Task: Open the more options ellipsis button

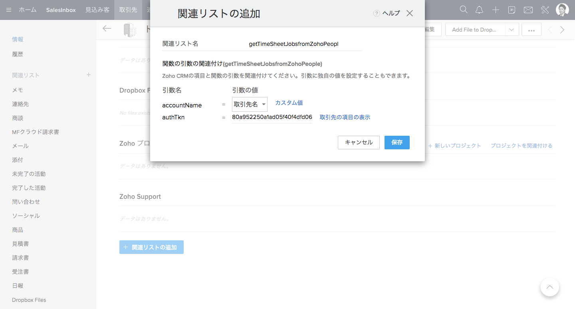Action: coord(531,30)
